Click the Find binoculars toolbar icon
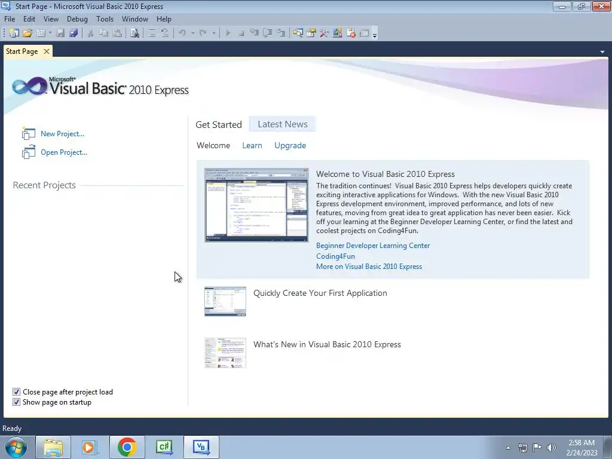Image resolution: width=612 pixels, height=459 pixels. tap(134, 33)
